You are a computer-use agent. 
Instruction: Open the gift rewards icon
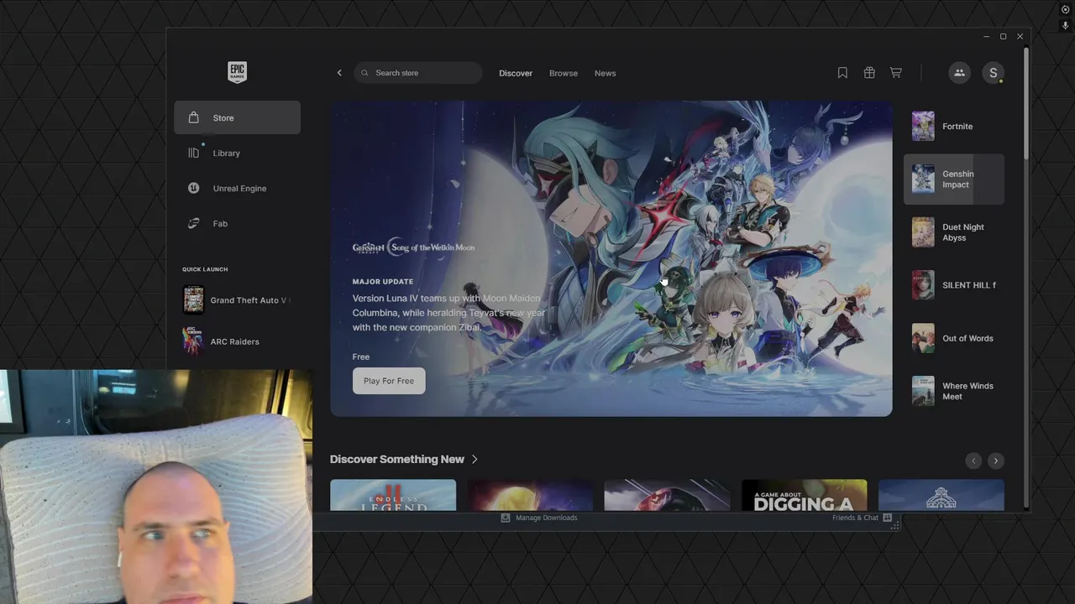[869, 73]
